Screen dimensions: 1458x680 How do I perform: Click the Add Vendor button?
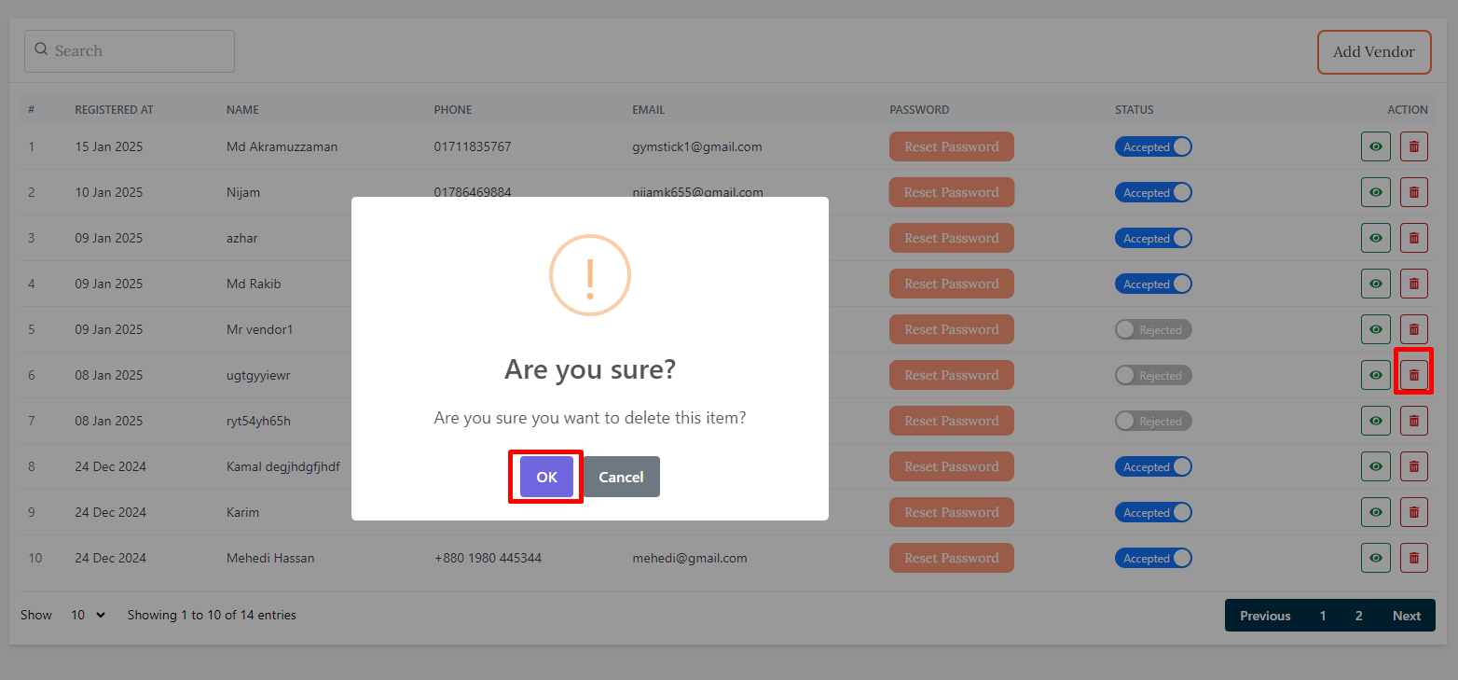click(1373, 52)
